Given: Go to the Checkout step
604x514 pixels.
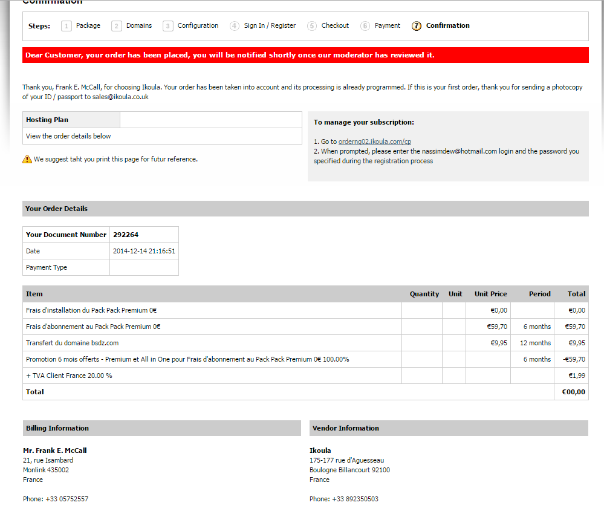Looking at the screenshot, I should [335, 25].
